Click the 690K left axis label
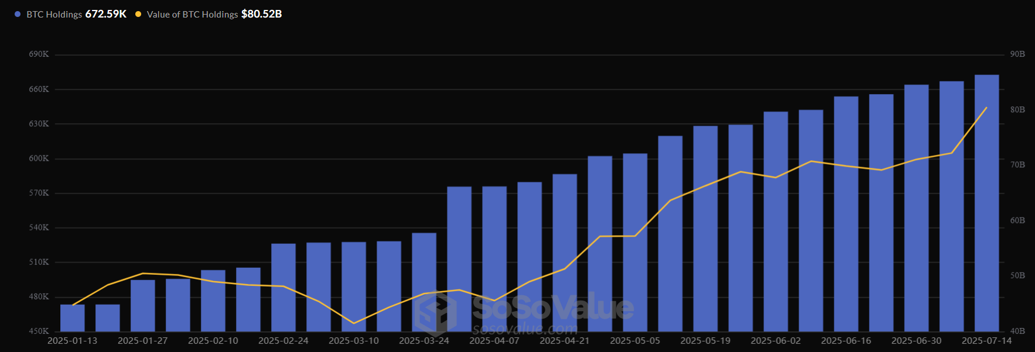1035x352 pixels. (39, 54)
